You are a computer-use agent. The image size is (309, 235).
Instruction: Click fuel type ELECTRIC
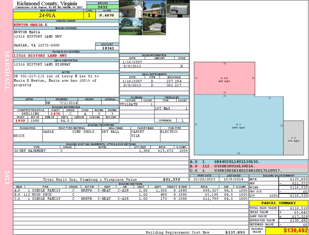point(169,132)
